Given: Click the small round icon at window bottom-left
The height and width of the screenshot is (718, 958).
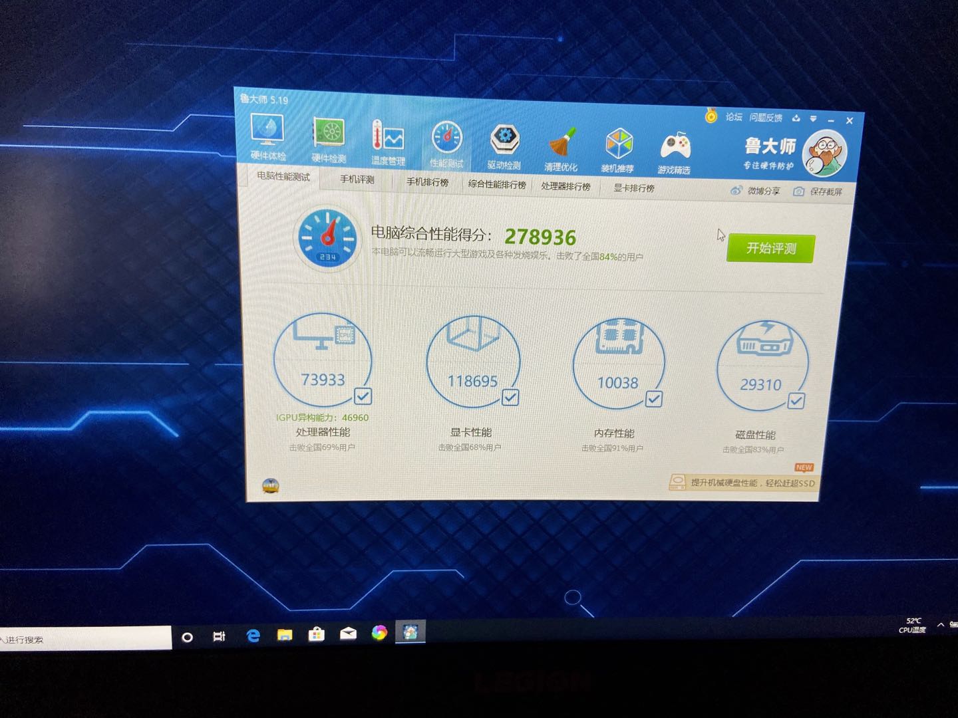Looking at the screenshot, I should point(271,486).
